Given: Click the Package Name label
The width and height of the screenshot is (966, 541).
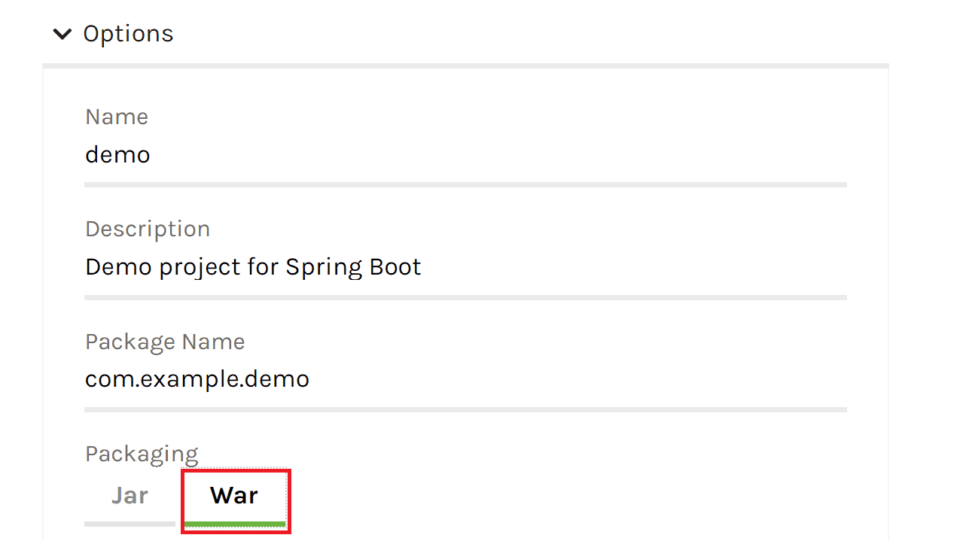Looking at the screenshot, I should point(165,342).
